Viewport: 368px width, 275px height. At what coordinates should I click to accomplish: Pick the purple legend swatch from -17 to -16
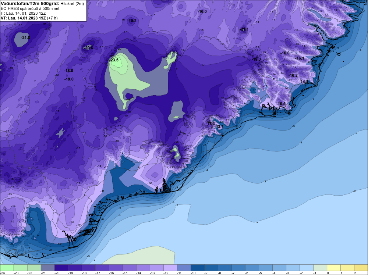pos(102,268)
